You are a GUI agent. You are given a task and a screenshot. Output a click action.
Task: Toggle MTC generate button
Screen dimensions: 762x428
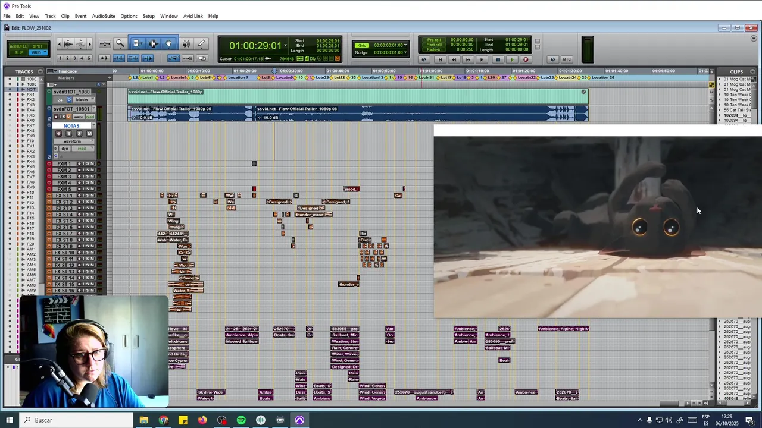click(x=567, y=59)
